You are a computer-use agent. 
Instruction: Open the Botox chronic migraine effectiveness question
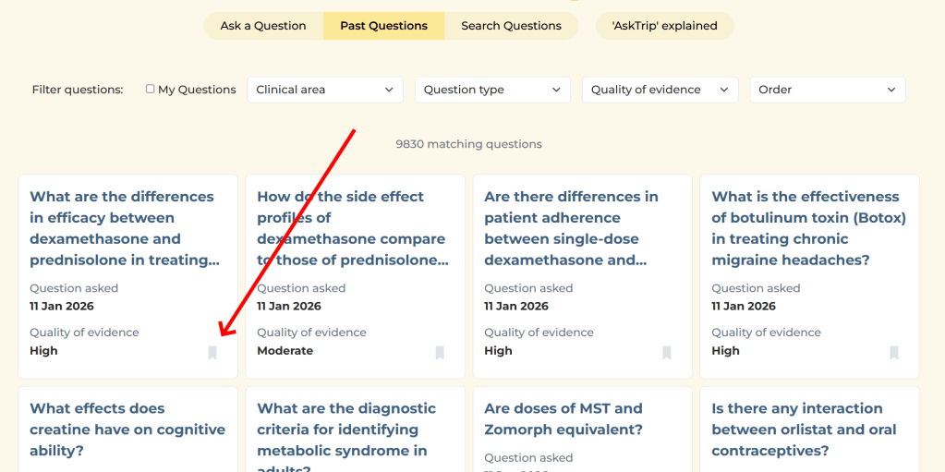tap(808, 228)
